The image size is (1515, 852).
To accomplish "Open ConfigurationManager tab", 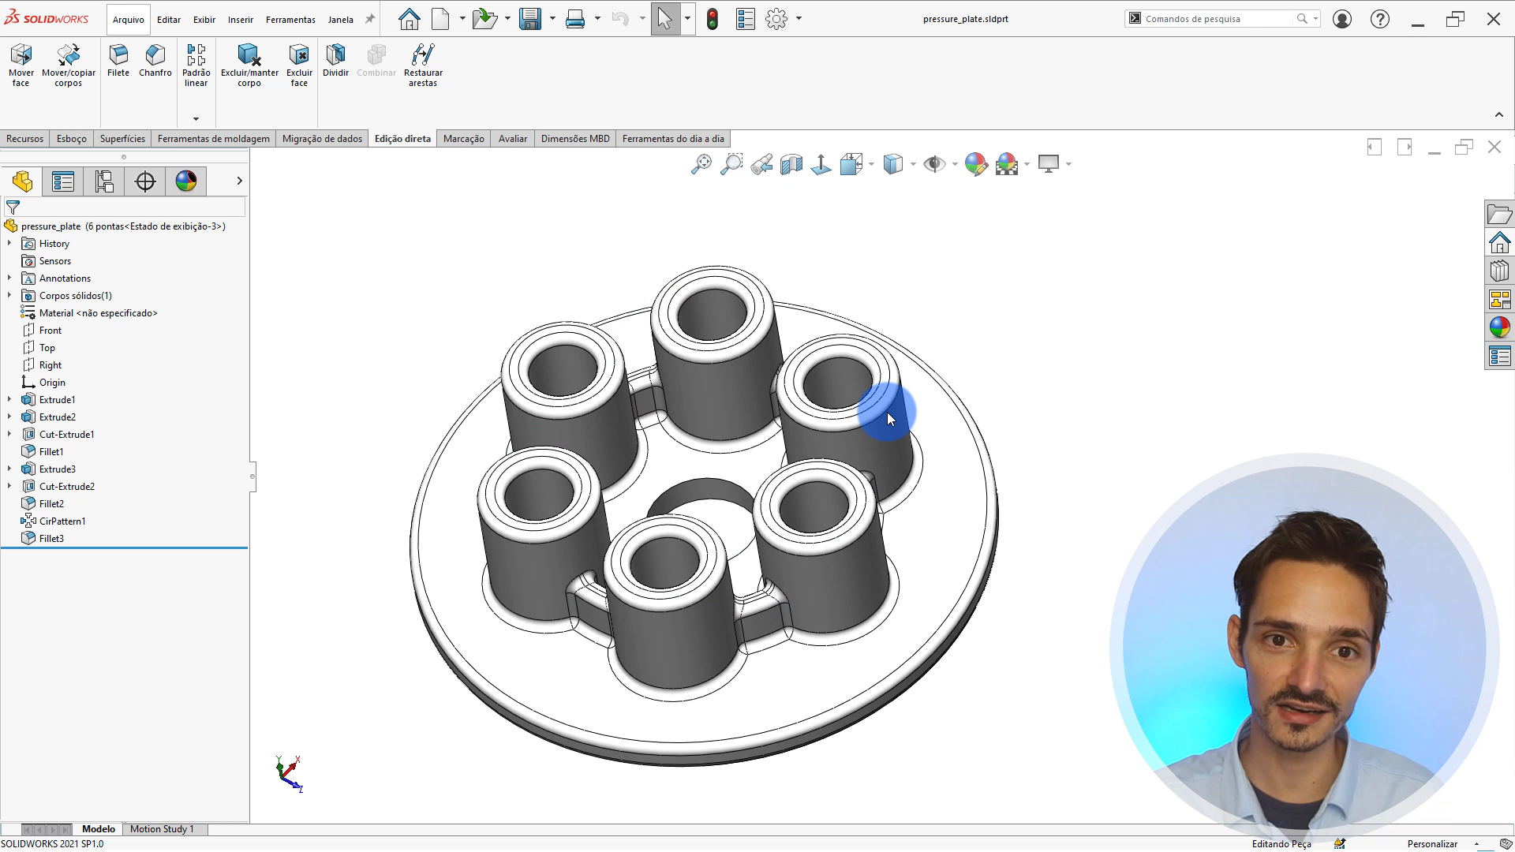I will coord(104,181).
